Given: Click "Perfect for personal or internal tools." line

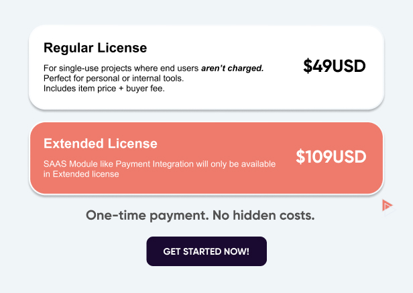Looking at the screenshot, I should [x=113, y=79].
